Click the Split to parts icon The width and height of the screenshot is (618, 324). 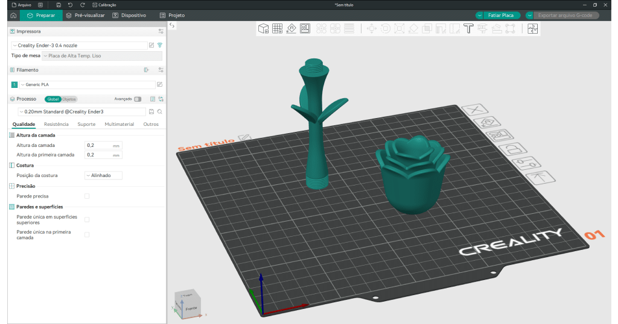(x=335, y=29)
